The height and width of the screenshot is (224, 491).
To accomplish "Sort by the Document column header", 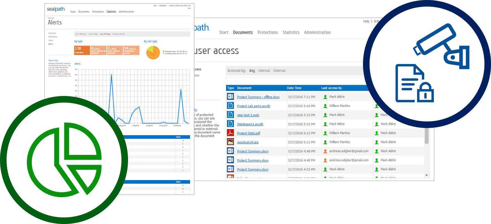I will (x=244, y=88).
